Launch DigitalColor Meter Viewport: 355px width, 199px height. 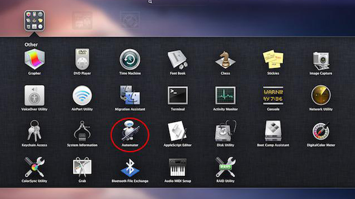point(320,131)
